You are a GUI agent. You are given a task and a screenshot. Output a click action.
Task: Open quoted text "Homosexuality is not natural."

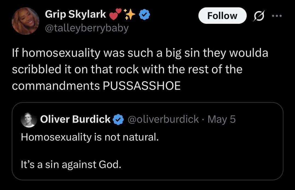[90, 137]
